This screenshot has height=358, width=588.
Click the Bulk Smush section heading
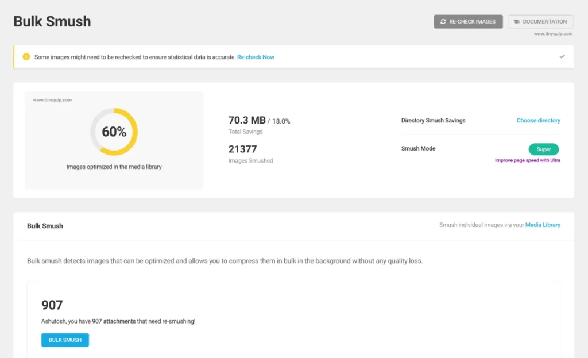coord(45,226)
